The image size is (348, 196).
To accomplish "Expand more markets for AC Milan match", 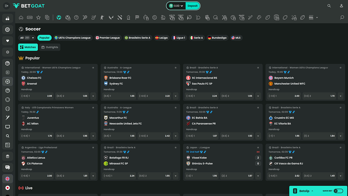I will click(93, 136).
